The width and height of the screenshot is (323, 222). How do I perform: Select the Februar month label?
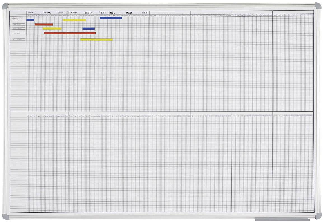pos(73,13)
